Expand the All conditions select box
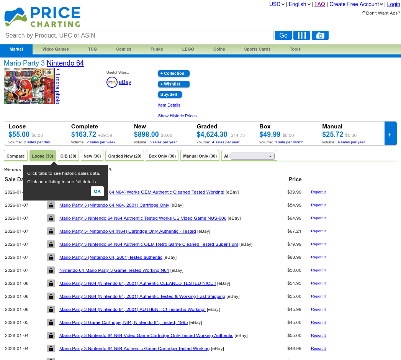 [253, 156]
